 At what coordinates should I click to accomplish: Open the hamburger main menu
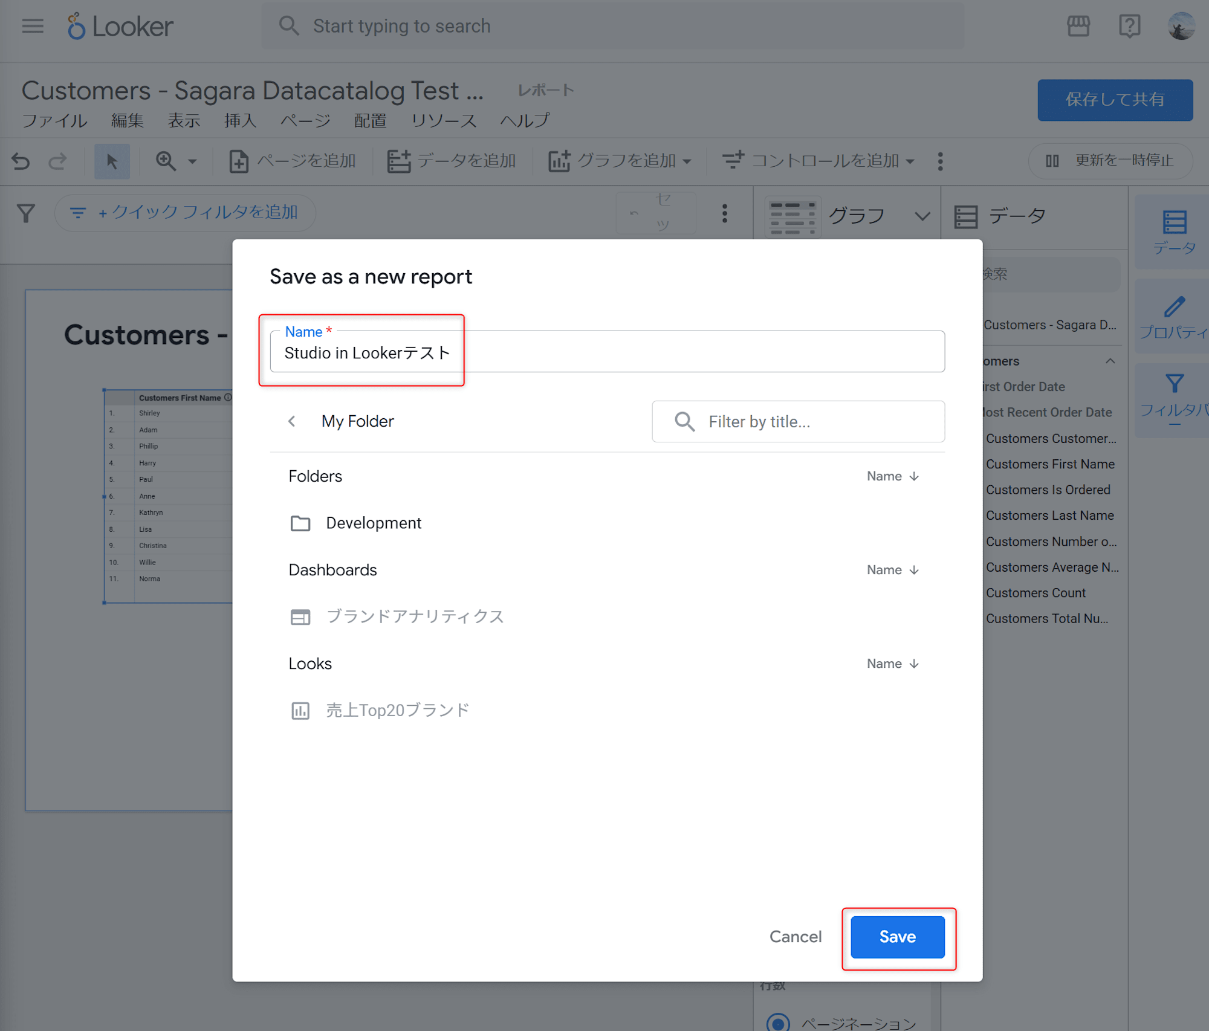pyautogui.click(x=33, y=26)
